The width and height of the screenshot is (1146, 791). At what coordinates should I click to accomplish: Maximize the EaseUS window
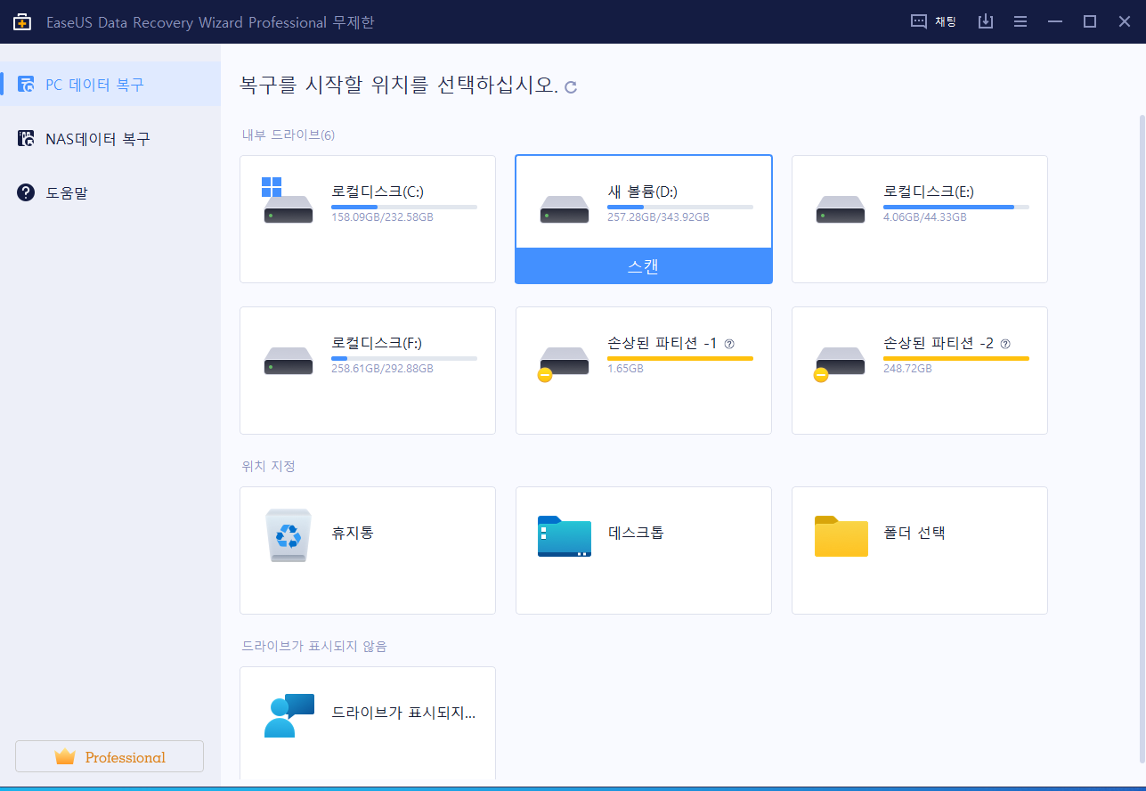click(x=1089, y=21)
